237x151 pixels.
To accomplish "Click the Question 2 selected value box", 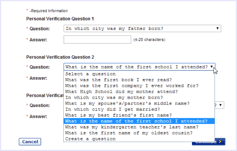I will tap(139, 67).
